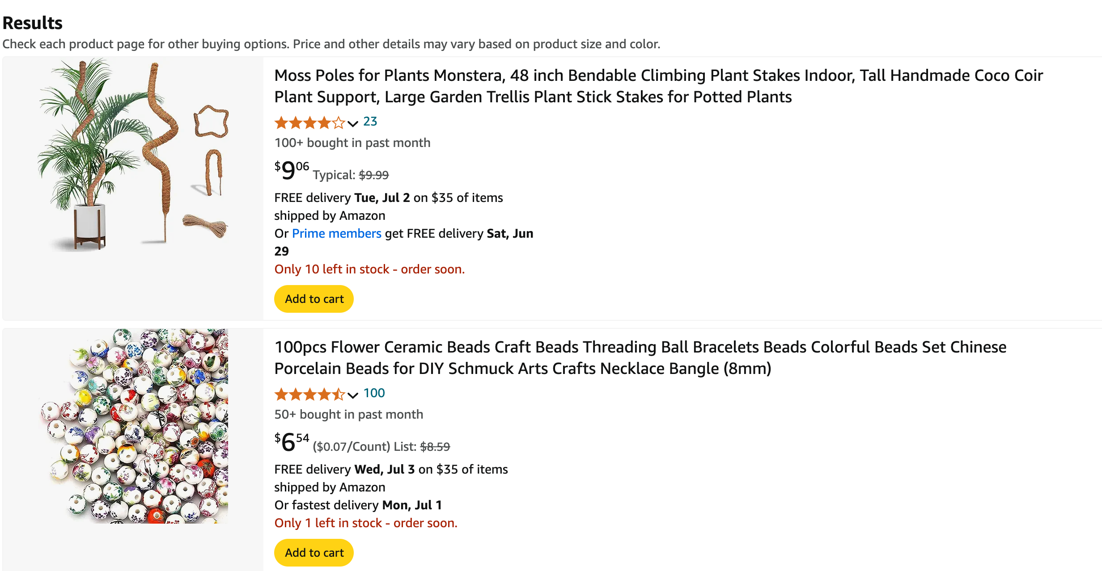This screenshot has width=1102, height=571.
Task: Click the Ceramic Beads star rating icon
Action: pos(309,394)
